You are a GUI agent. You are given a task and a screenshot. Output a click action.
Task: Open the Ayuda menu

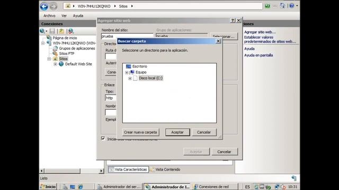coord(78,16)
